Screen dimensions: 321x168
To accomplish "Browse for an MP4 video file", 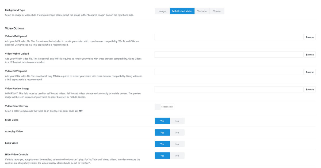I will click(310, 37).
